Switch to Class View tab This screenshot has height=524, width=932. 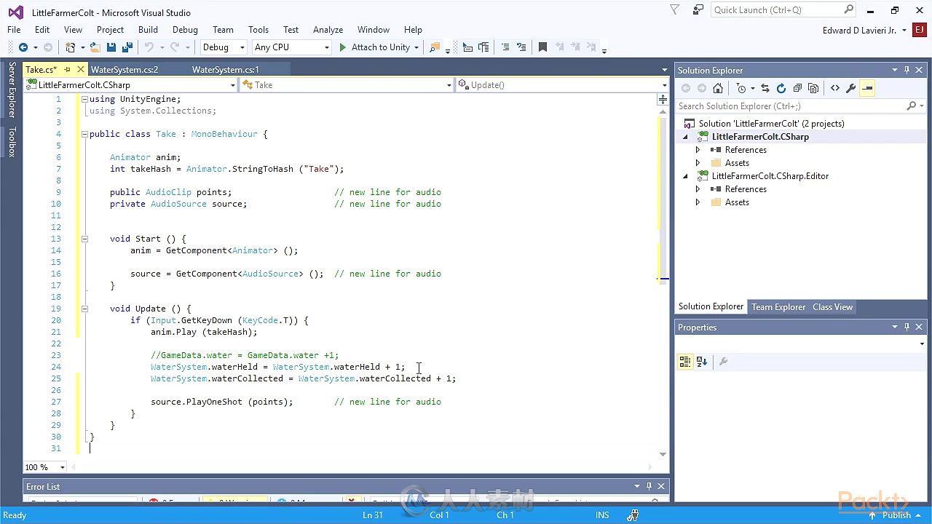(832, 307)
